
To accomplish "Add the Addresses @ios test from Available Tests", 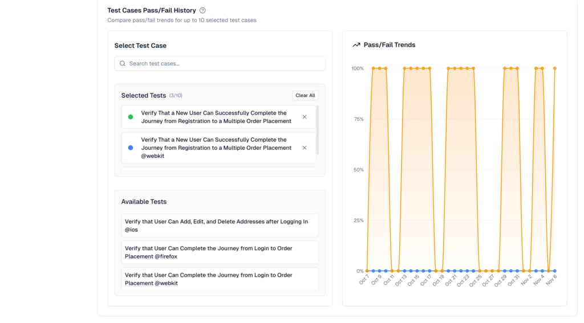I will [x=220, y=226].
